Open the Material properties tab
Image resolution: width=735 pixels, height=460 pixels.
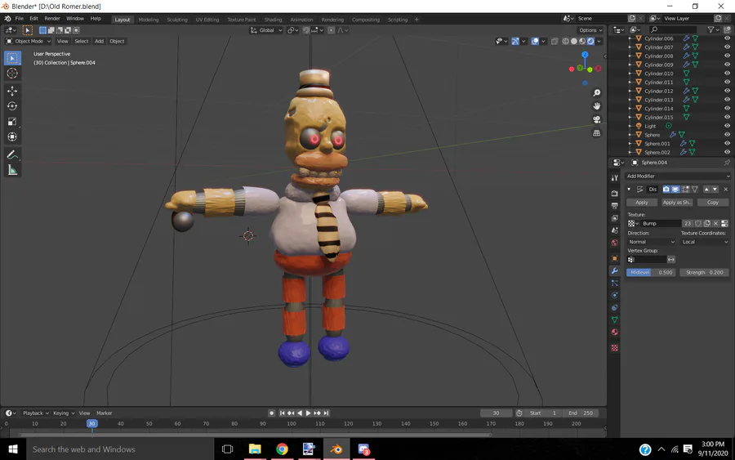tap(614, 332)
